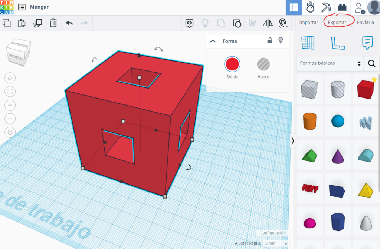This screenshot has width=380, height=249.
Task: Click the Copy icon in the toolbar
Action: pyautogui.click(x=7, y=23)
